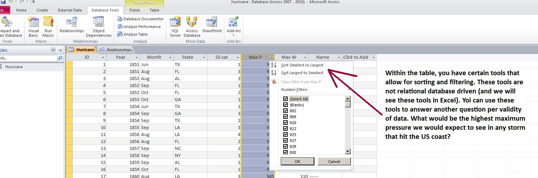The width and height of the screenshot is (538, 178).
Task: Collapse the navigation pane with chevrons
Action: [60, 50]
